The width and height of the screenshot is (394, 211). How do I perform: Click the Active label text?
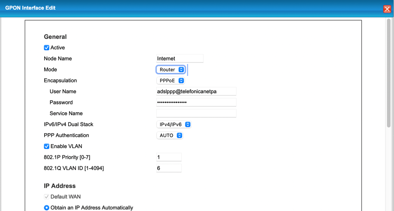58,48
